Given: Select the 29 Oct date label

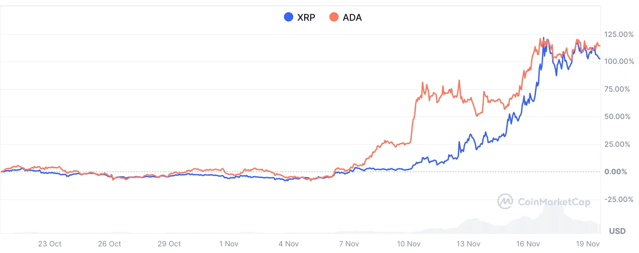Looking at the screenshot, I should [169, 244].
